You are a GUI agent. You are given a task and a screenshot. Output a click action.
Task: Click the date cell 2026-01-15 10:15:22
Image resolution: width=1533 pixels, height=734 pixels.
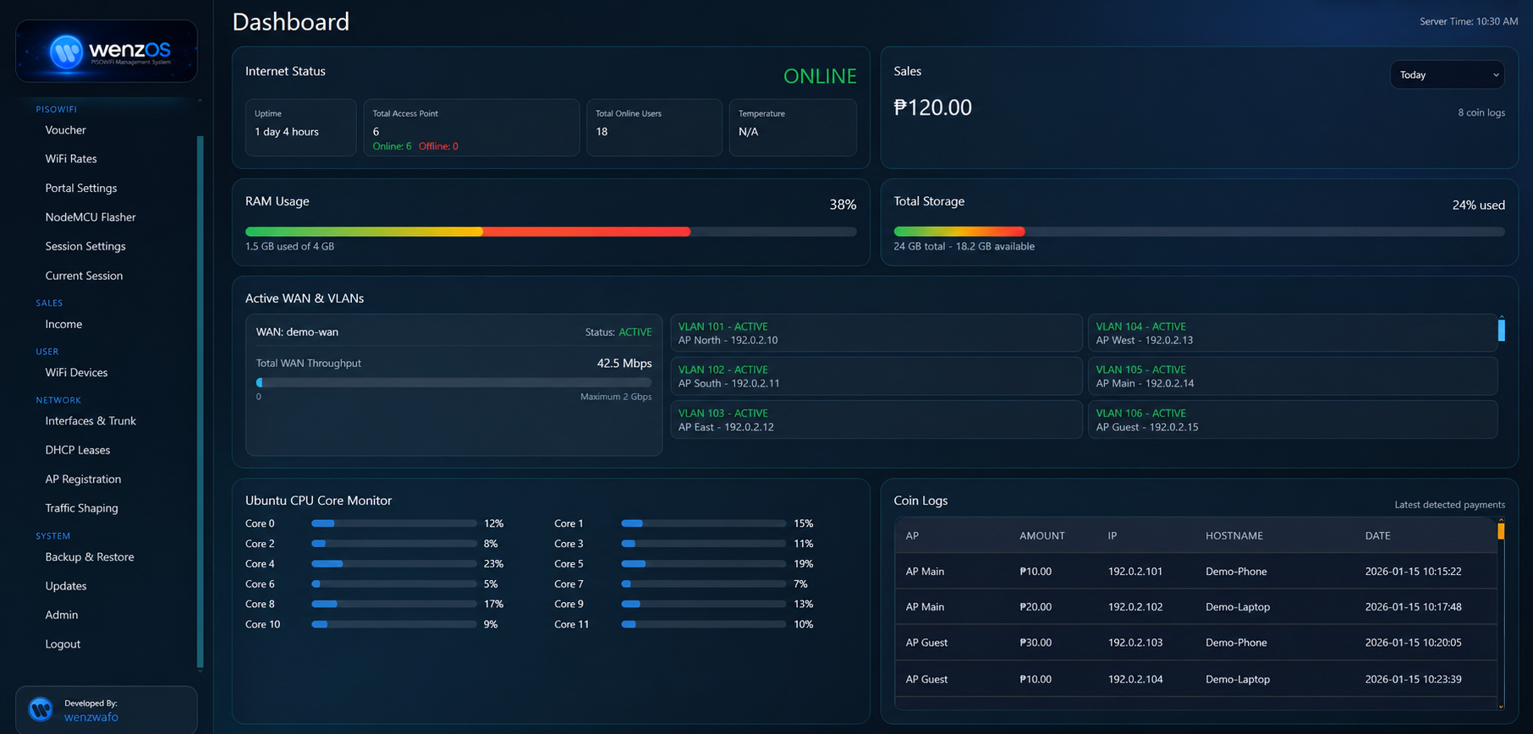tap(1413, 572)
